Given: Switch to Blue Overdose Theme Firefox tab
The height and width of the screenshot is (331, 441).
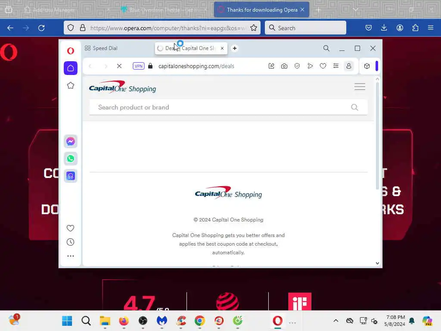Looking at the screenshot, I should click(164, 10).
